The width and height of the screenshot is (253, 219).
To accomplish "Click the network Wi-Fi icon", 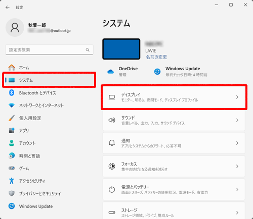I will (12, 105).
